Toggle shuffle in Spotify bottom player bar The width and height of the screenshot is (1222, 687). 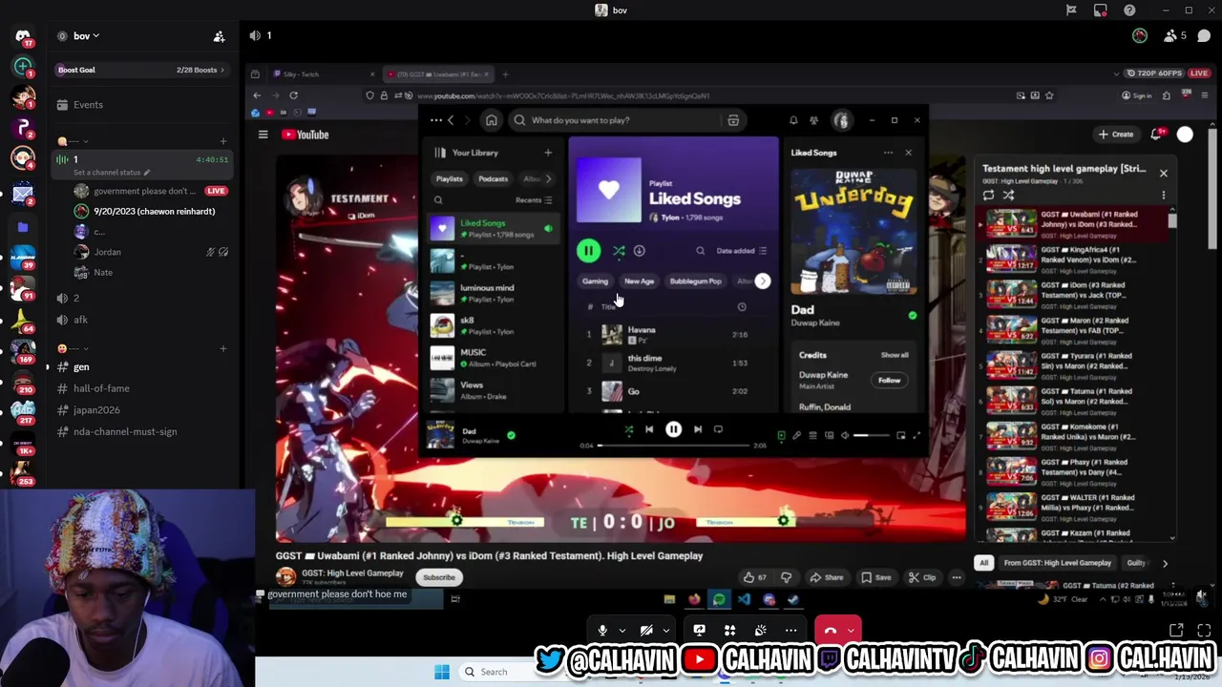(628, 429)
